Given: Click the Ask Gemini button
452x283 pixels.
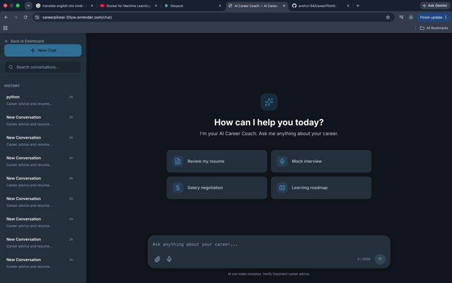Looking at the screenshot, I should [435, 6].
